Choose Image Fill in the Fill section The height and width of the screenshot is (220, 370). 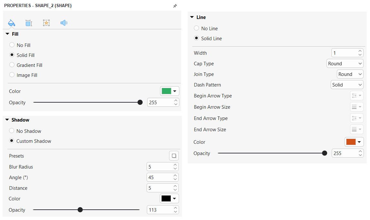tap(12, 75)
